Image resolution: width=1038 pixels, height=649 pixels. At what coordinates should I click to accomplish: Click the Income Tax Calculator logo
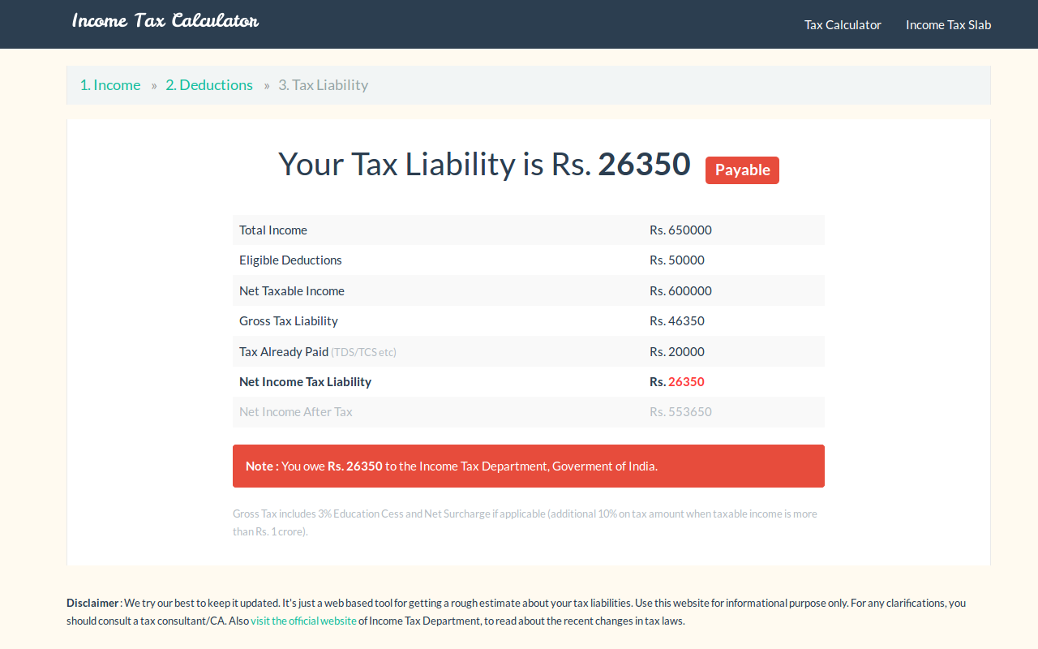pyautogui.click(x=165, y=21)
